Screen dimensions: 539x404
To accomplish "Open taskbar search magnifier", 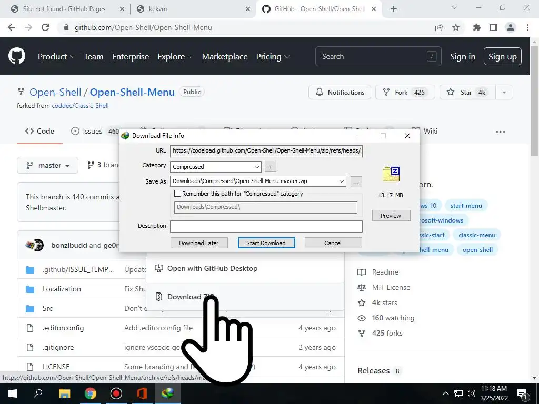I will point(38,393).
